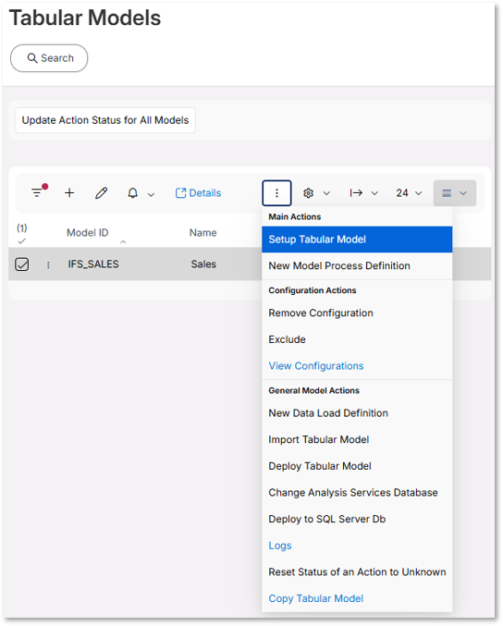The height and width of the screenshot is (626, 503).
Task: Click the Sales name cell
Action: point(203,264)
